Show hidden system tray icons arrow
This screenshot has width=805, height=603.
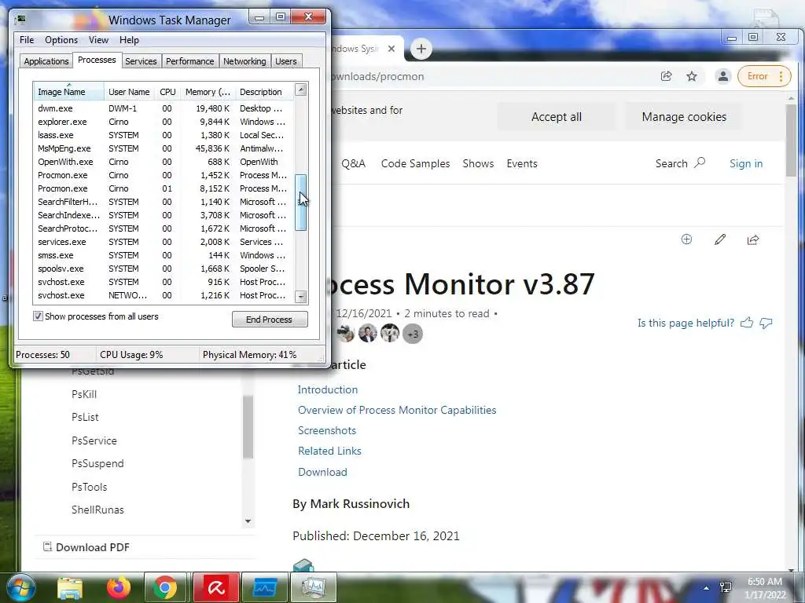click(x=707, y=588)
